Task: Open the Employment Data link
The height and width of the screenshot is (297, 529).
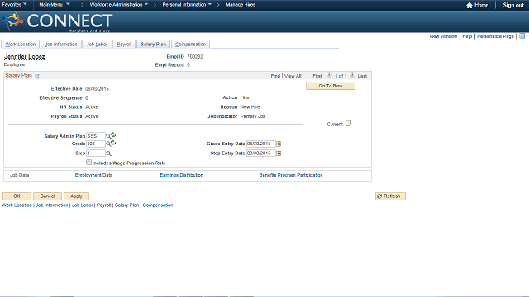Action: (x=93, y=175)
